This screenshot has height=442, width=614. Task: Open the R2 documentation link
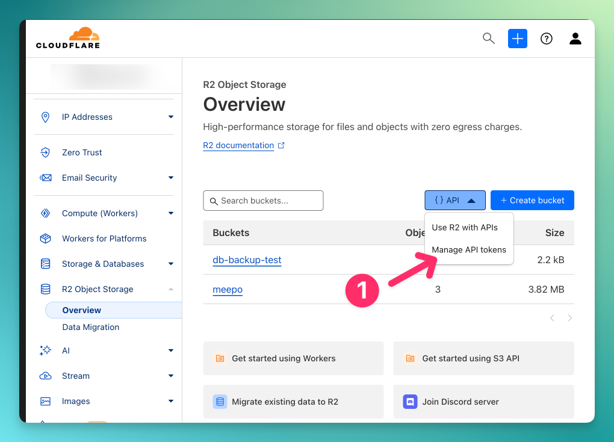(x=238, y=145)
